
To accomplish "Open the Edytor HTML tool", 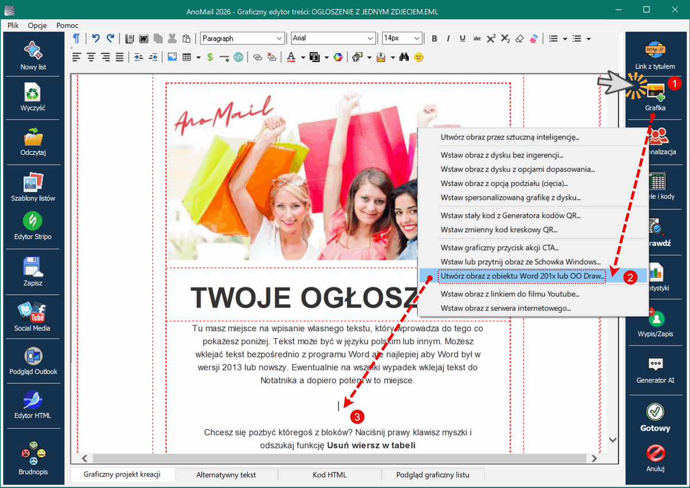I will 33,405.
